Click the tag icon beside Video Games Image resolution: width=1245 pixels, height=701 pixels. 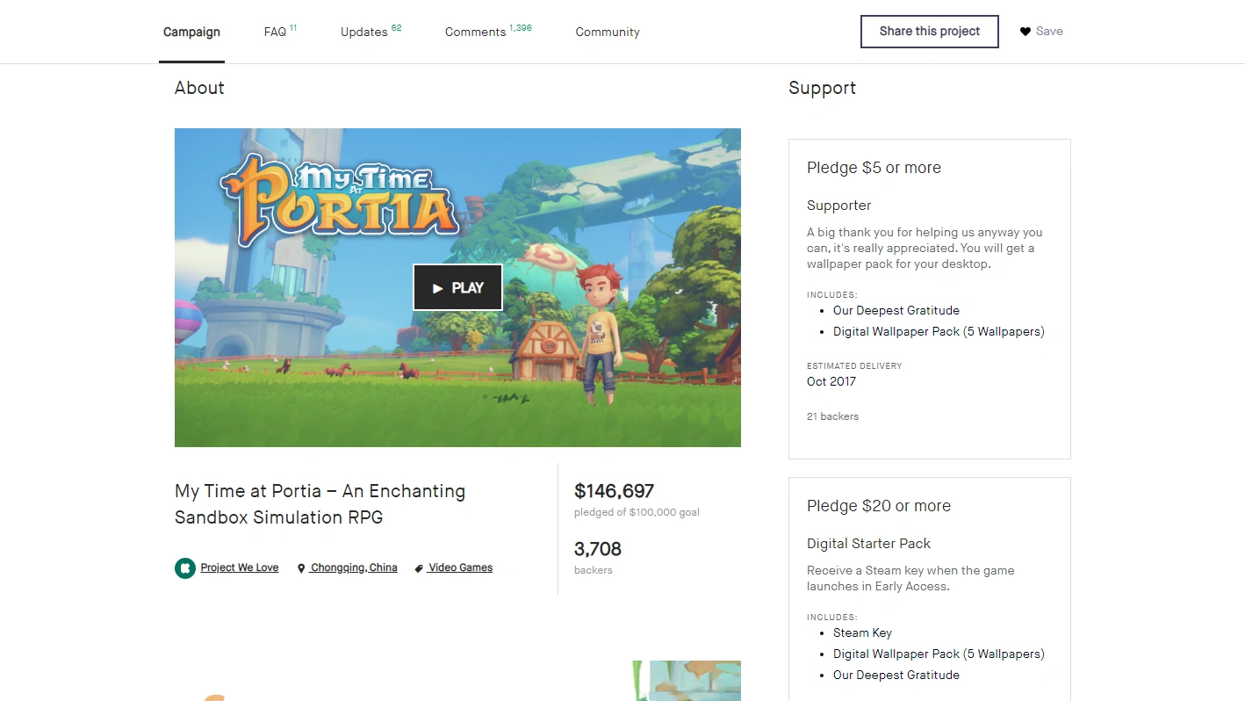(419, 568)
